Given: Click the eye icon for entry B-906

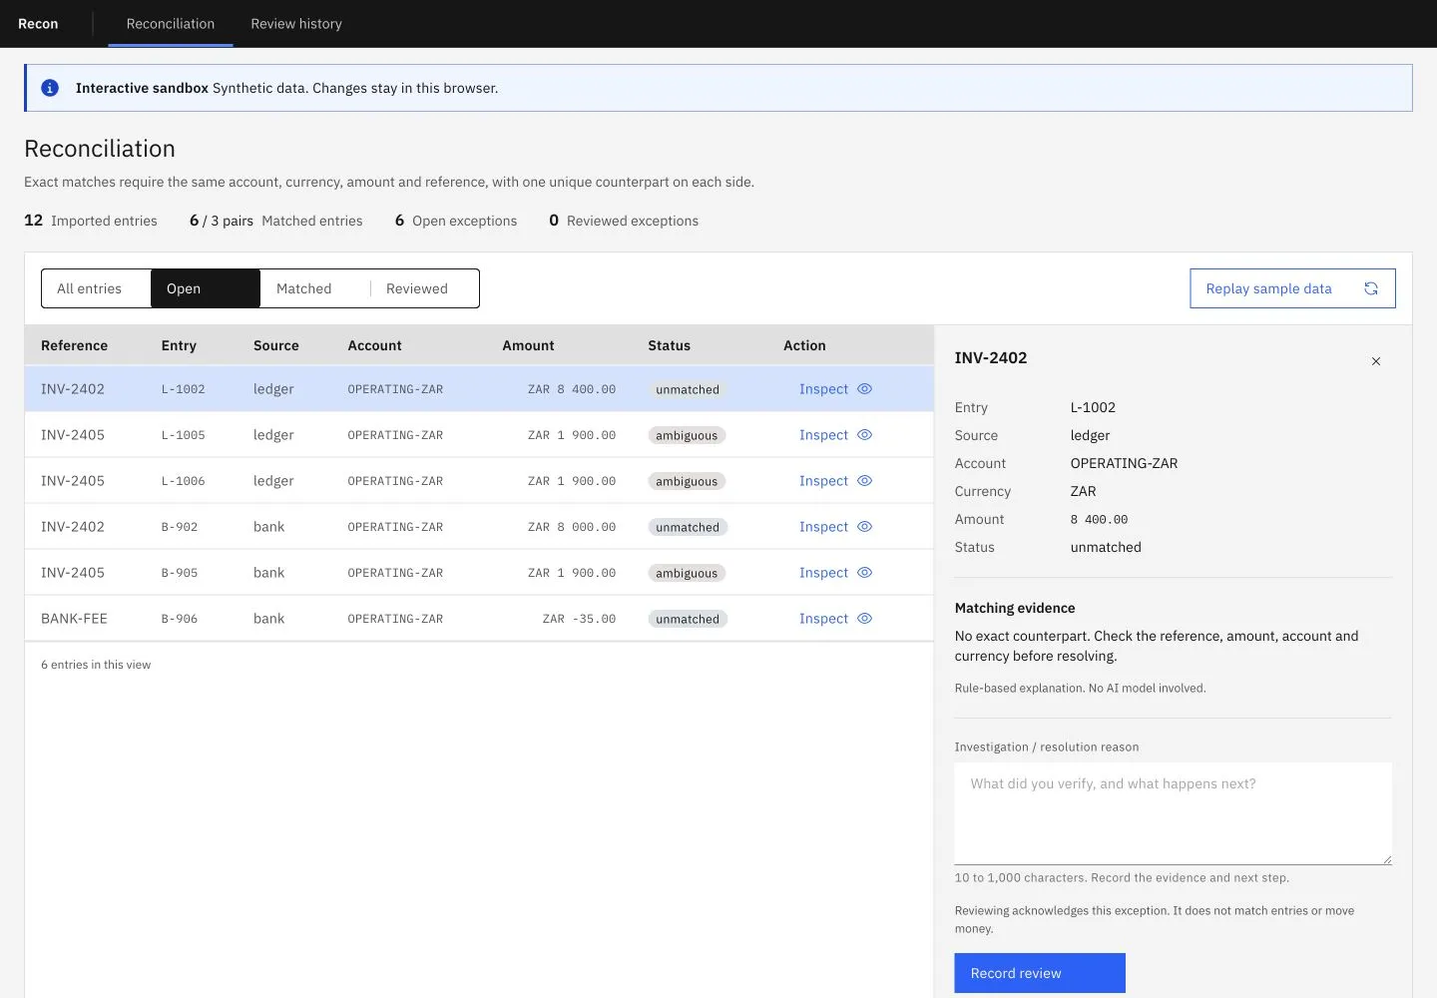Looking at the screenshot, I should click(865, 619).
